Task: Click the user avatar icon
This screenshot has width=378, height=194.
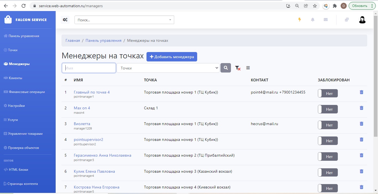Action: (x=362, y=20)
